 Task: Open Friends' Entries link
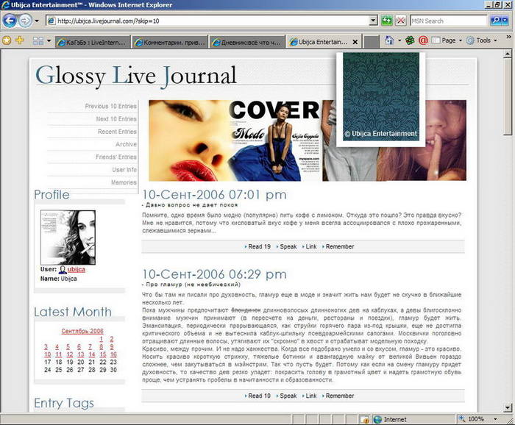pyautogui.click(x=116, y=157)
